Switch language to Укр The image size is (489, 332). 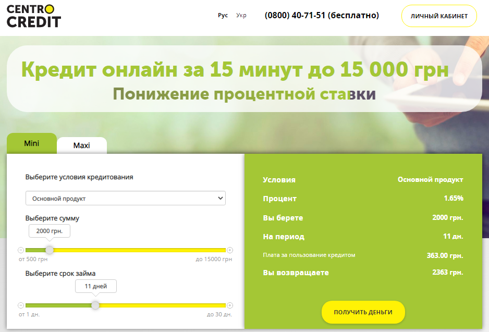point(241,15)
